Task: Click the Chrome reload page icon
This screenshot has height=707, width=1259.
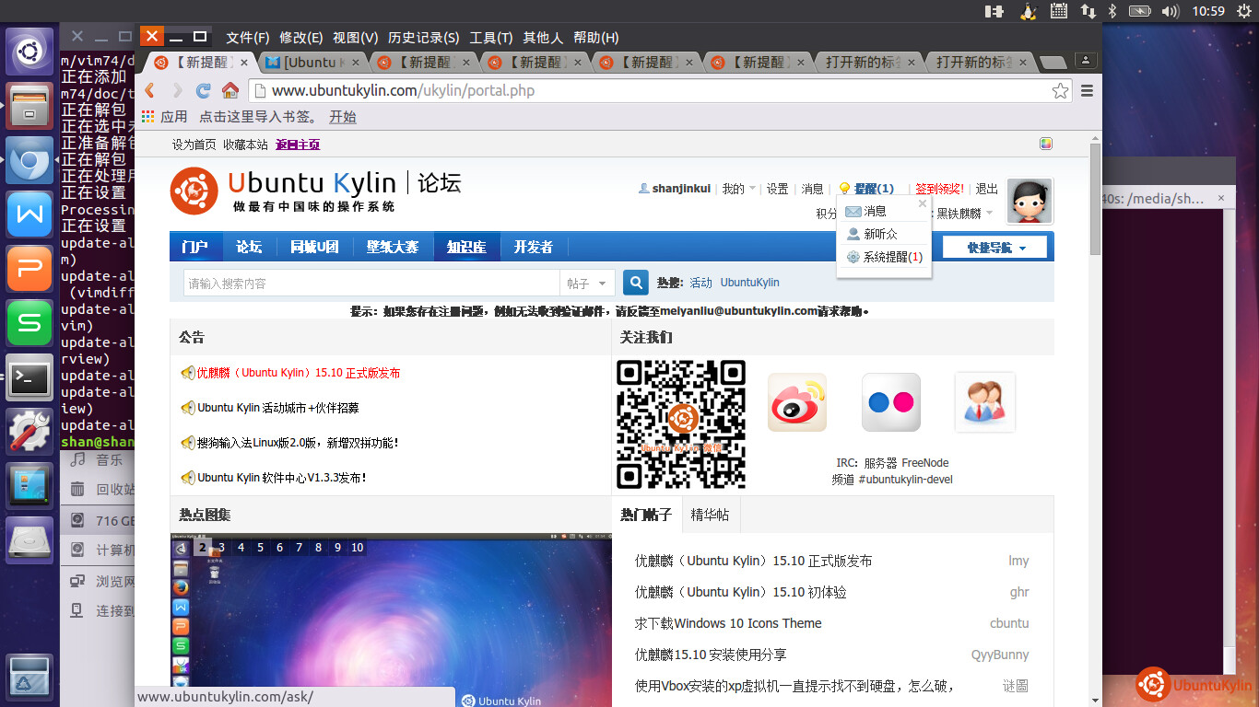Action: (204, 90)
